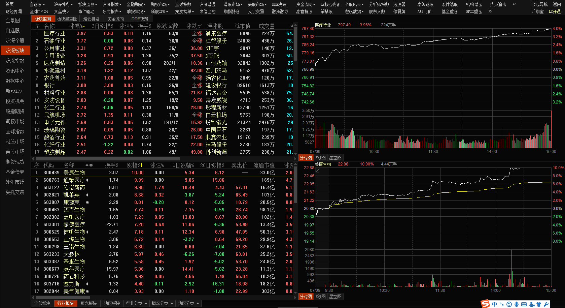
Task: Open the DDE决策 tab above sector table
Action: (140, 19)
